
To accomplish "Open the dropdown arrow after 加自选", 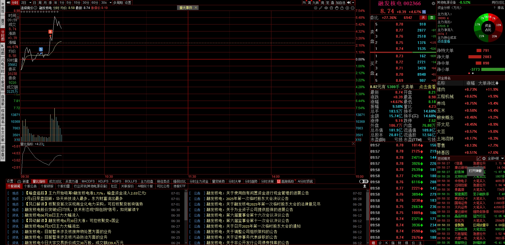I will [x=353, y=3].
